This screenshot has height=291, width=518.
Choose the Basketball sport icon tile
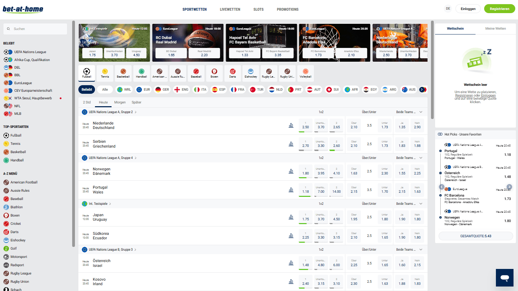click(123, 73)
